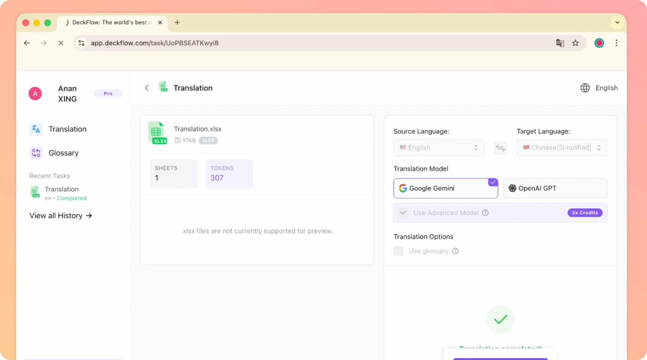This screenshot has width=647, height=360.
Task: Click the Completed status text
Action: 72,198
